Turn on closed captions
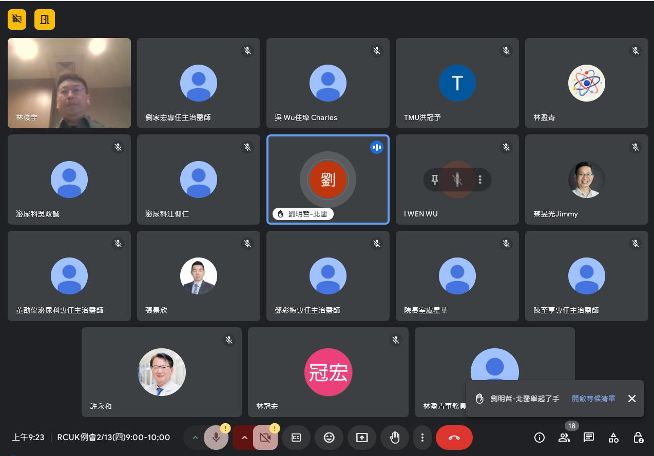Viewport: 654px width, 456px height. point(296,438)
